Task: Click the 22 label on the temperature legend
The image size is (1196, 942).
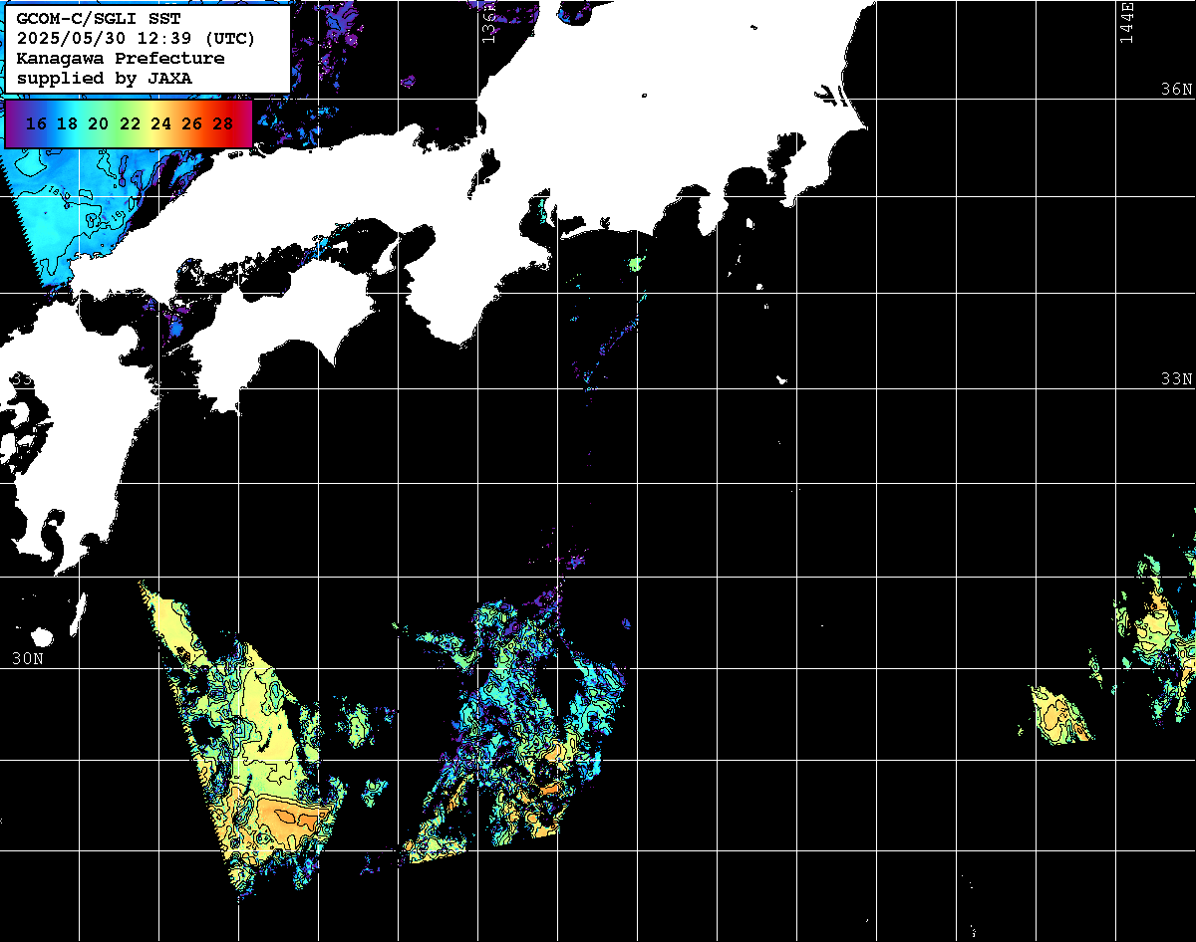Action: click(130, 123)
